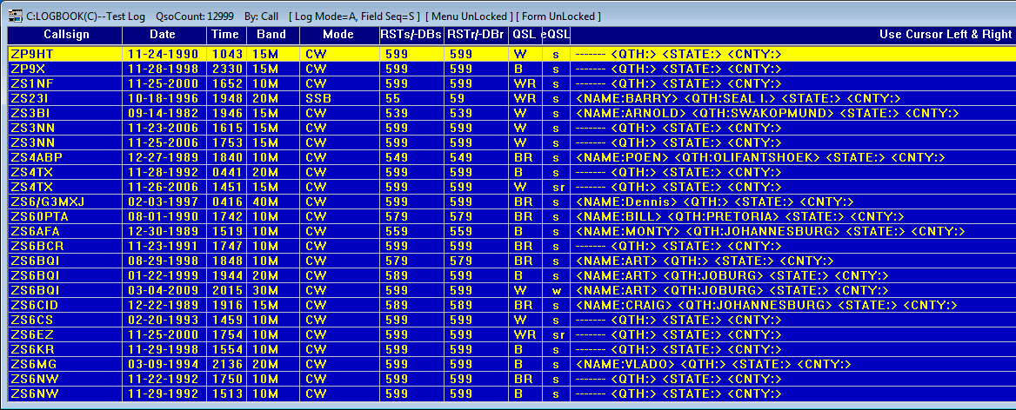
Task: Click the date 03-04-2009 cell
Action: (x=163, y=290)
